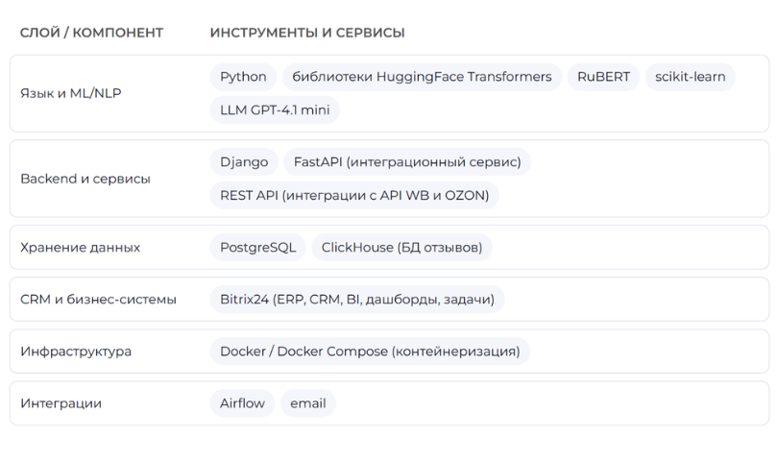Image resolution: width=777 pixels, height=461 pixels.
Task: Select the 'Backend и сервисы' row label
Action: click(85, 179)
